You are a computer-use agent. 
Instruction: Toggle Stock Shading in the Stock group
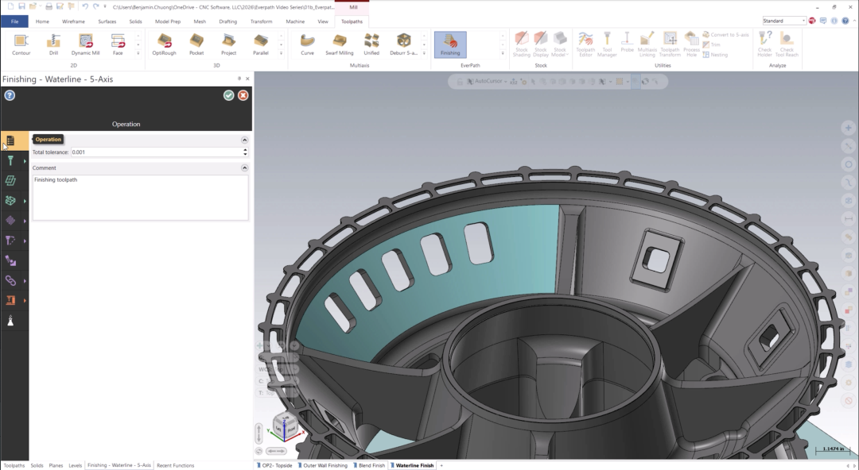522,44
